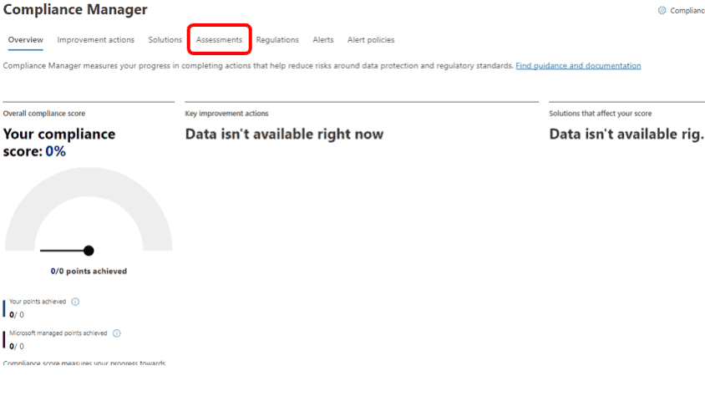705x401 pixels.
Task: Click the Overall compliance score header
Action: [x=44, y=114]
